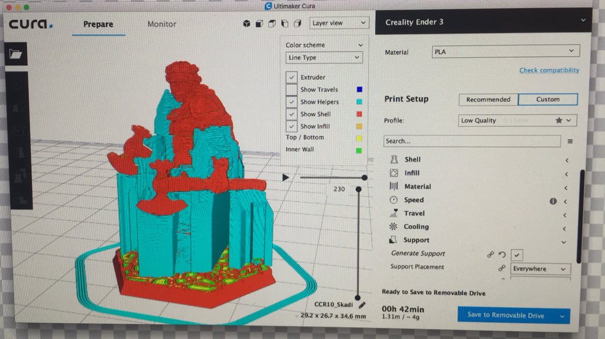Select the Mirror tool in left toolbar
The height and width of the screenshot is (339, 605).
(19, 154)
